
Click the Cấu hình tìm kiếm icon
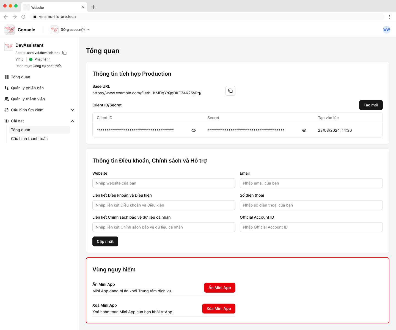(x=7, y=110)
